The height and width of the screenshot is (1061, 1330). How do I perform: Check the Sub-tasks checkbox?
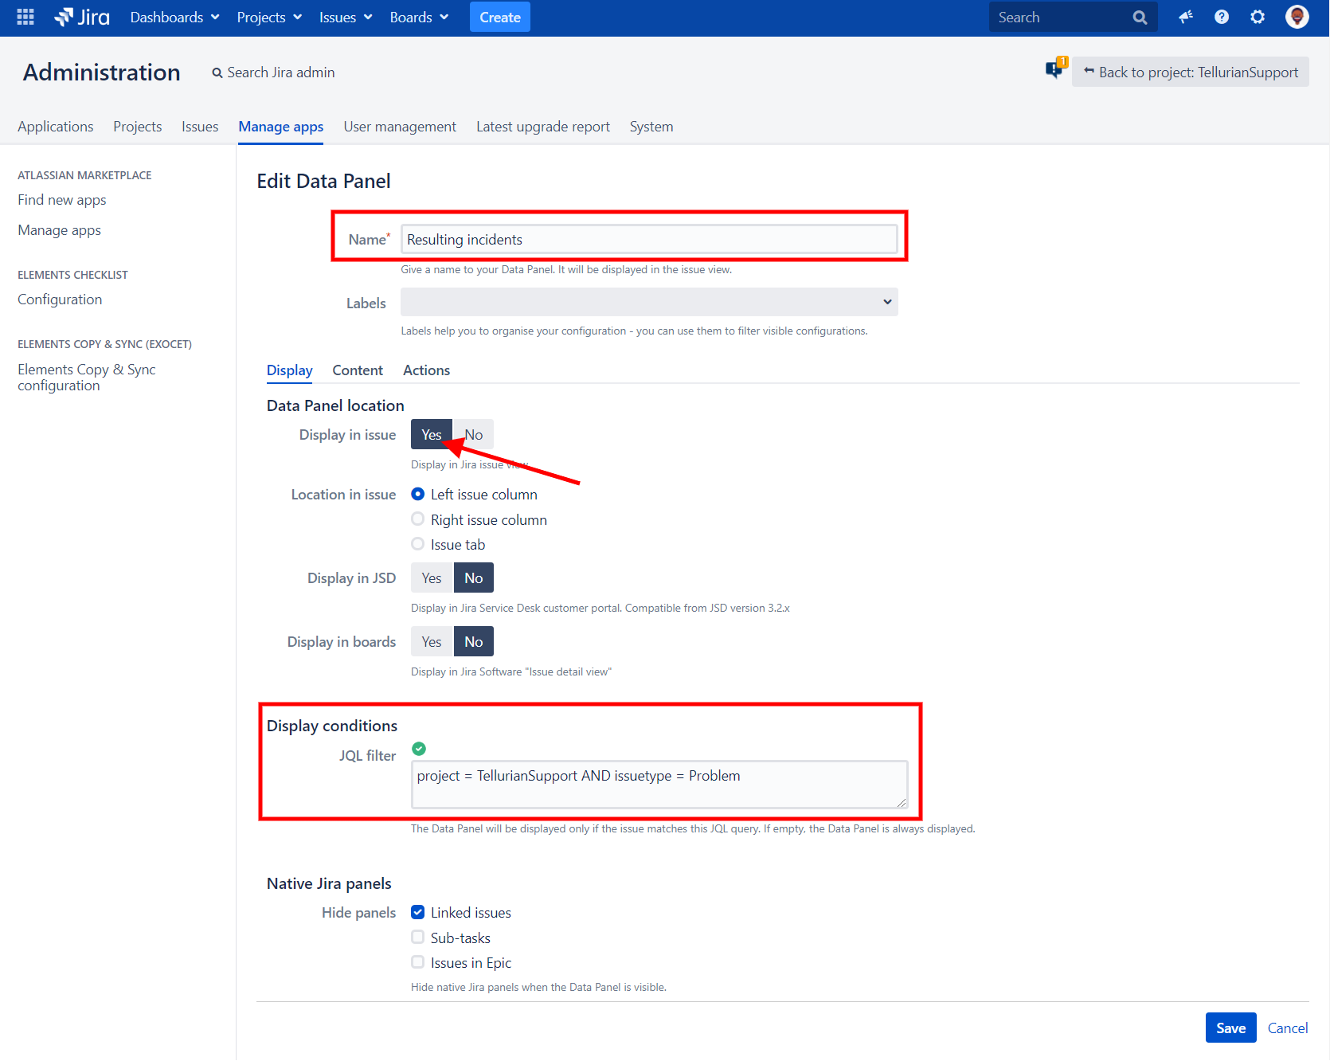418,938
